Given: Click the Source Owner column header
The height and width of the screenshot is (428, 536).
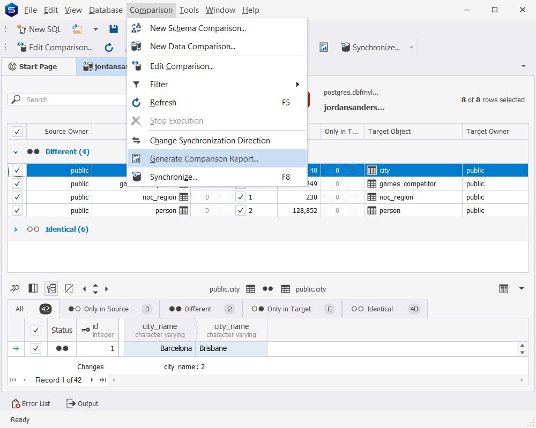Looking at the screenshot, I should coord(59,132).
